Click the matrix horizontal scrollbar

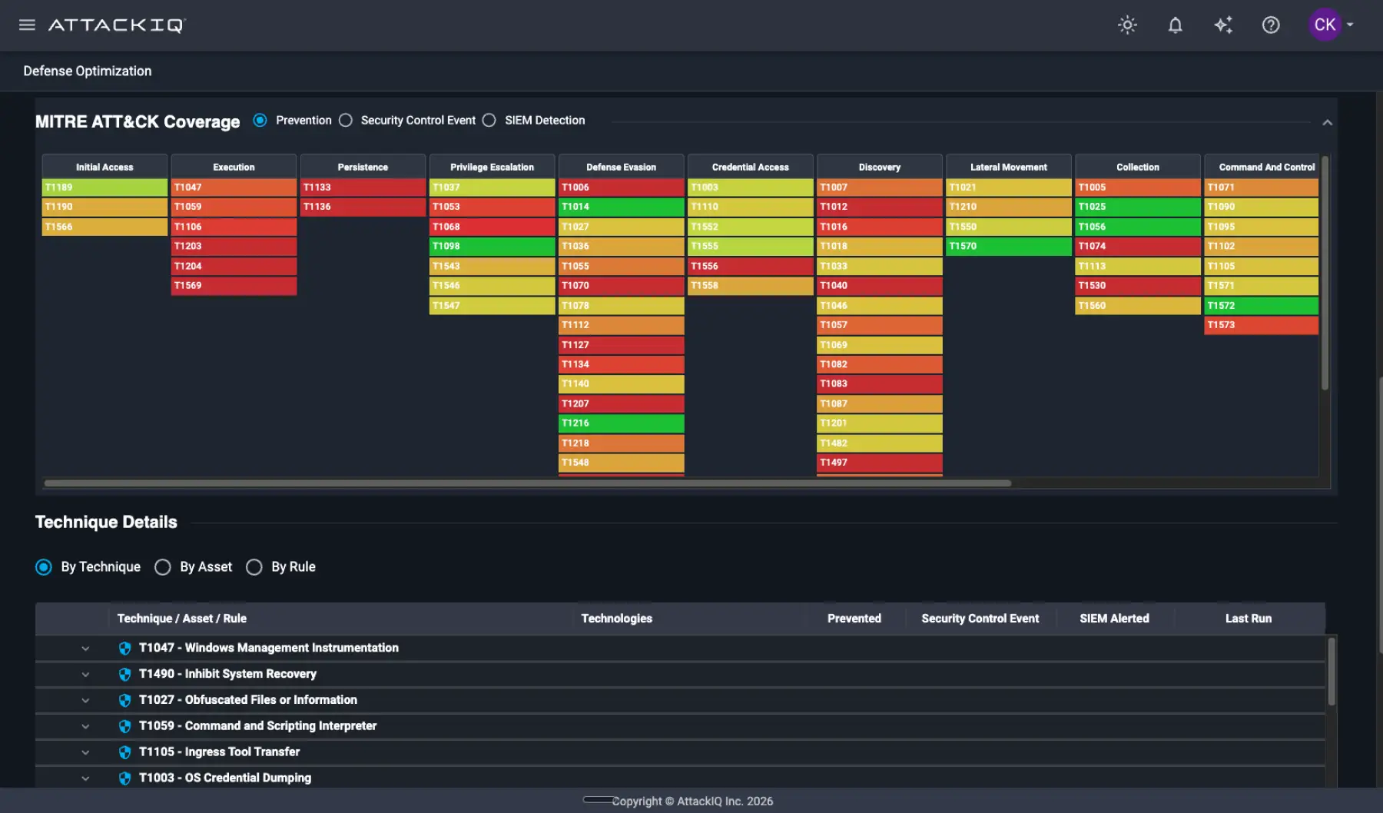528,483
